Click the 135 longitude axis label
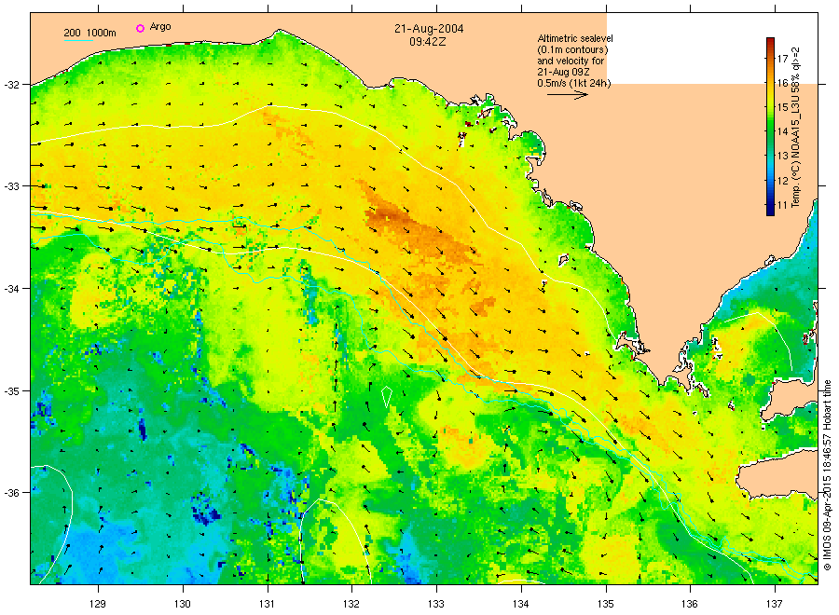The height and width of the screenshot is (615, 839). [606, 604]
